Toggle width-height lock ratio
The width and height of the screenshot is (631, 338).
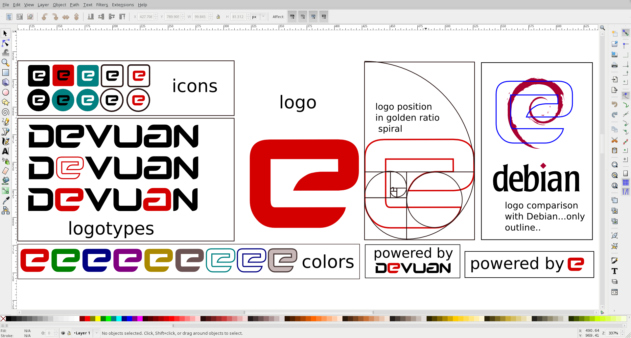218,17
